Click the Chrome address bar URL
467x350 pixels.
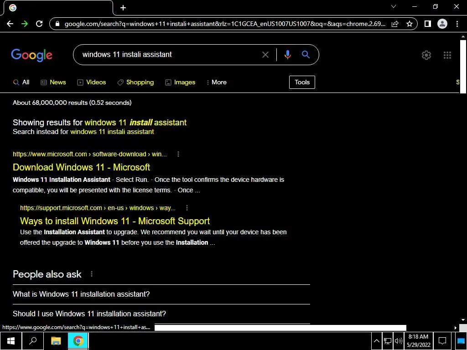tap(225, 24)
